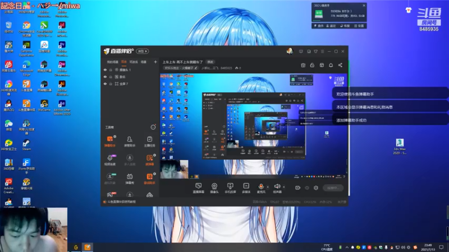The width and height of the screenshot is (449, 252).
Task: Lock the 摄像头 1 source
Action: click(x=111, y=69)
